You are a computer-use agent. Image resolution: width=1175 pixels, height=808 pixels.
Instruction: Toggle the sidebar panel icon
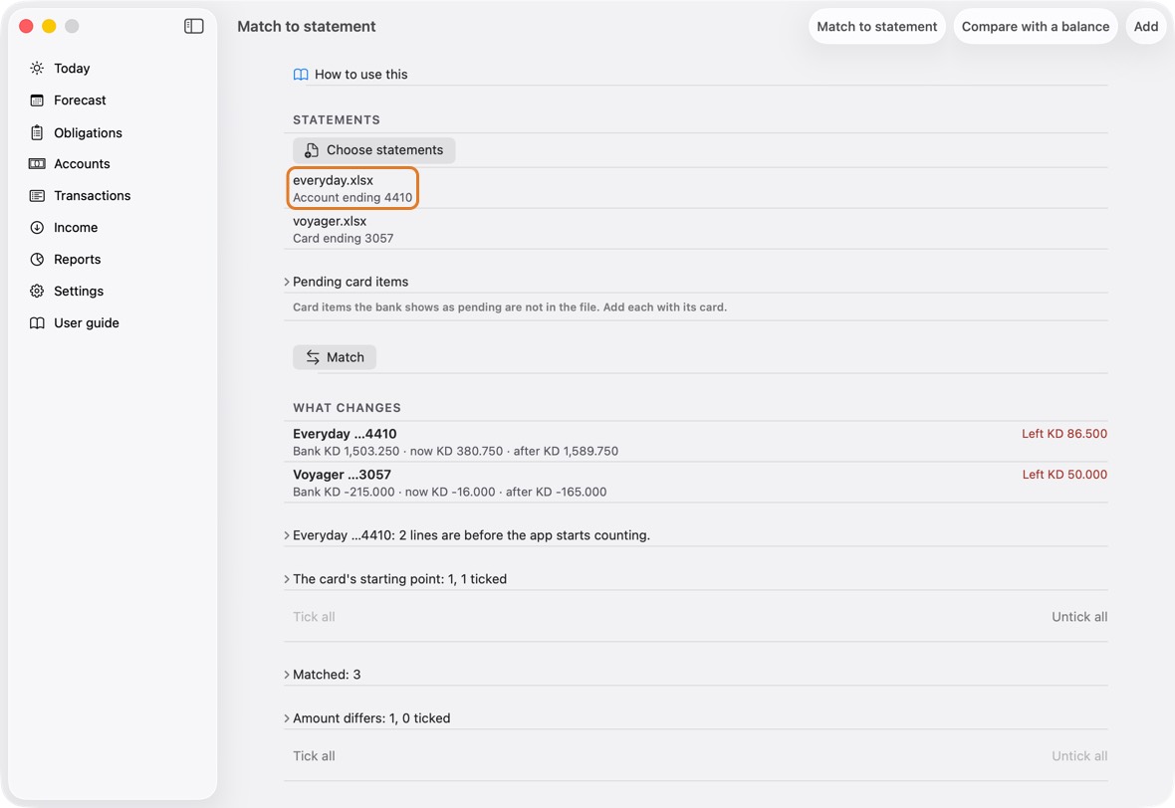click(x=193, y=26)
